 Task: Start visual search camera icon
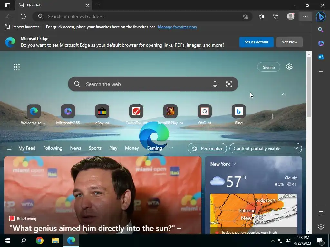tap(229, 84)
